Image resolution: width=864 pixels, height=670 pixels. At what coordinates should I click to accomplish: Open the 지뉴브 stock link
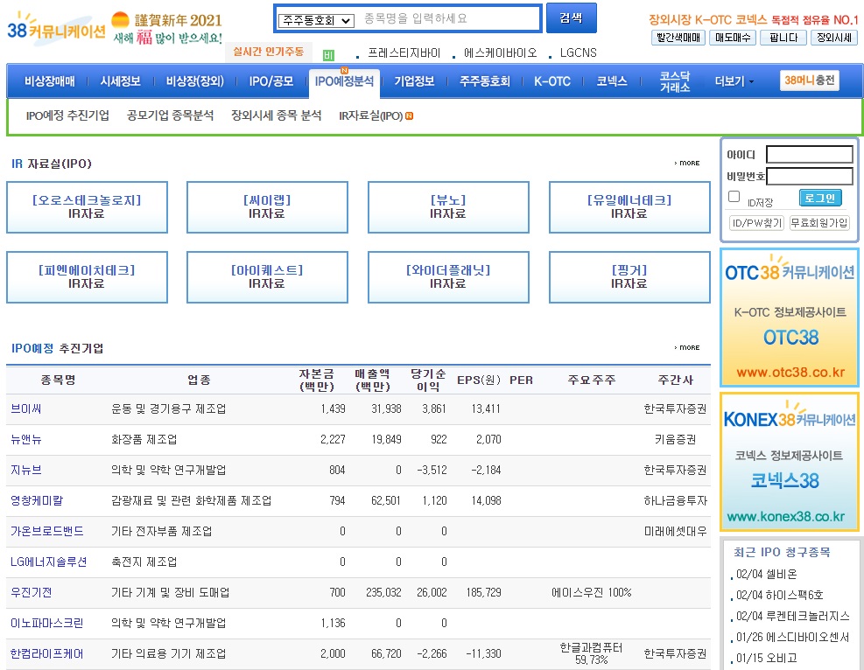[26, 471]
